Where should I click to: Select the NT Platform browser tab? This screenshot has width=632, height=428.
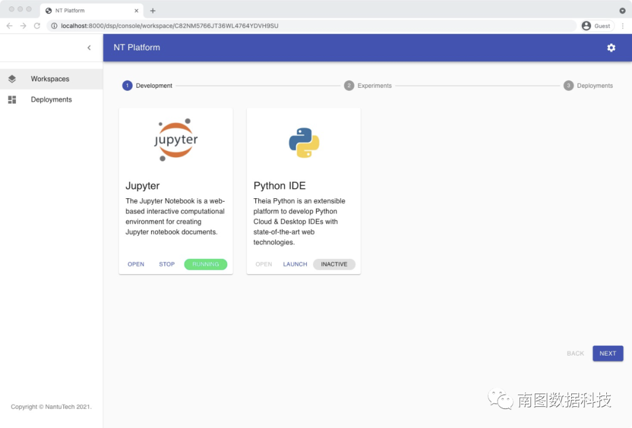point(91,11)
